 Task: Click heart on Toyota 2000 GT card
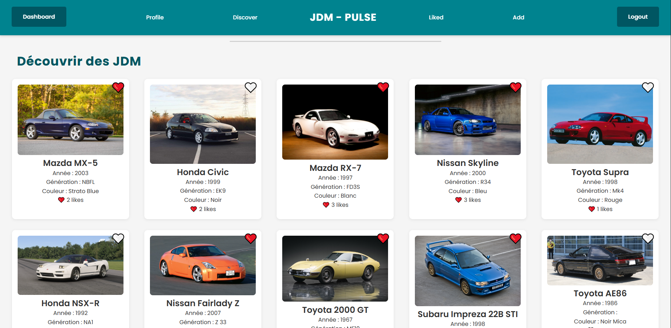click(x=383, y=239)
